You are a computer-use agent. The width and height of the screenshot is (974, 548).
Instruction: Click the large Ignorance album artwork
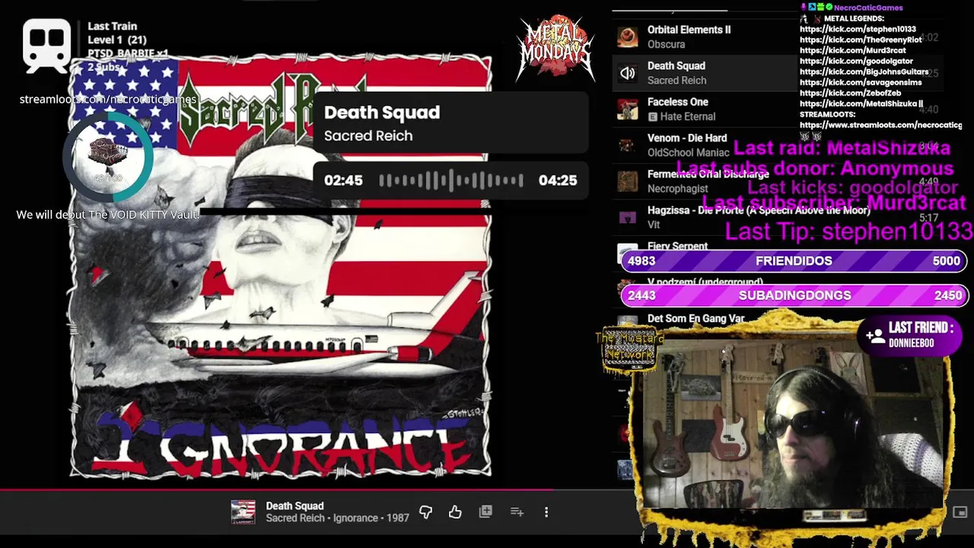tap(280, 266)
